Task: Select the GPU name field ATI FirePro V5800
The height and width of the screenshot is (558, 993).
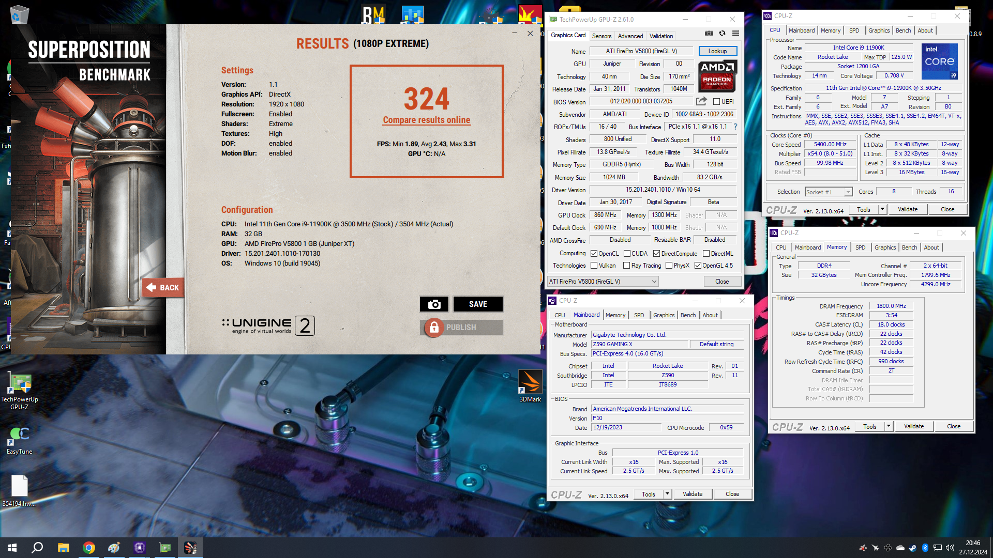Action: click(641, 51)
